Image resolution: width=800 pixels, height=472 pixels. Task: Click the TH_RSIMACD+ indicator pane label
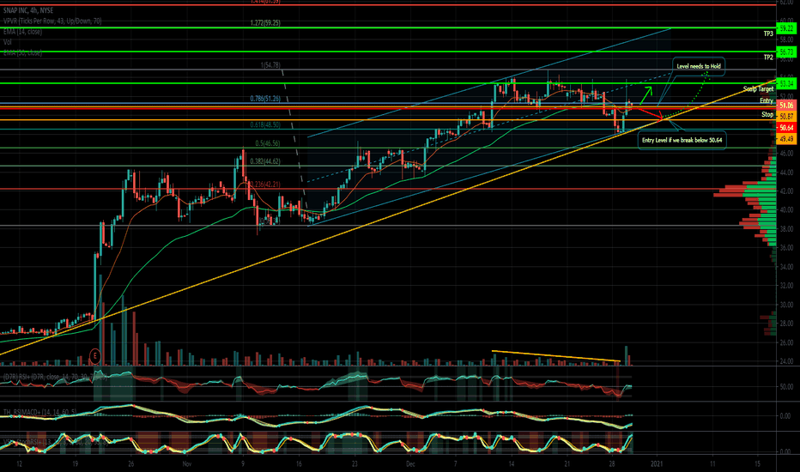click(39, 412)
